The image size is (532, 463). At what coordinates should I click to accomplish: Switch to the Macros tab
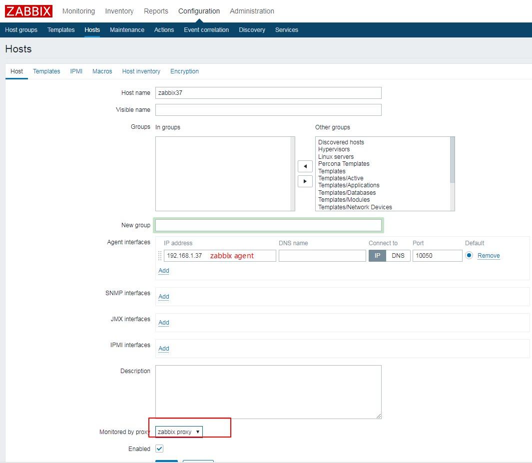102,71
